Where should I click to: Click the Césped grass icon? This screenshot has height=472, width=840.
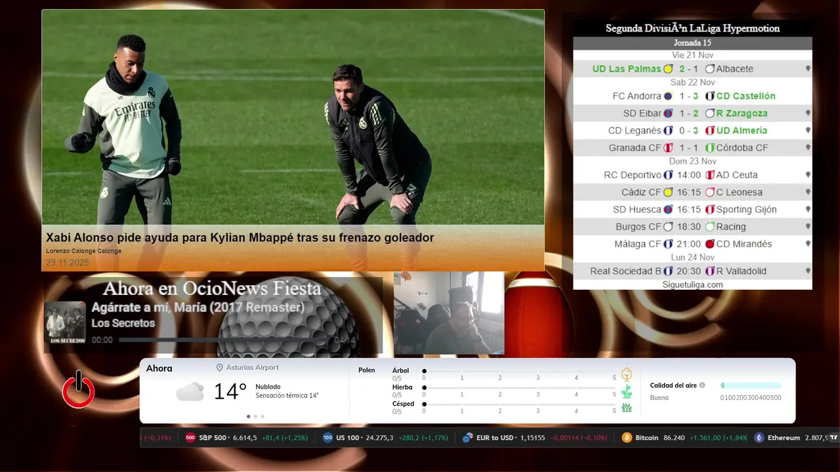pos(627,408)
